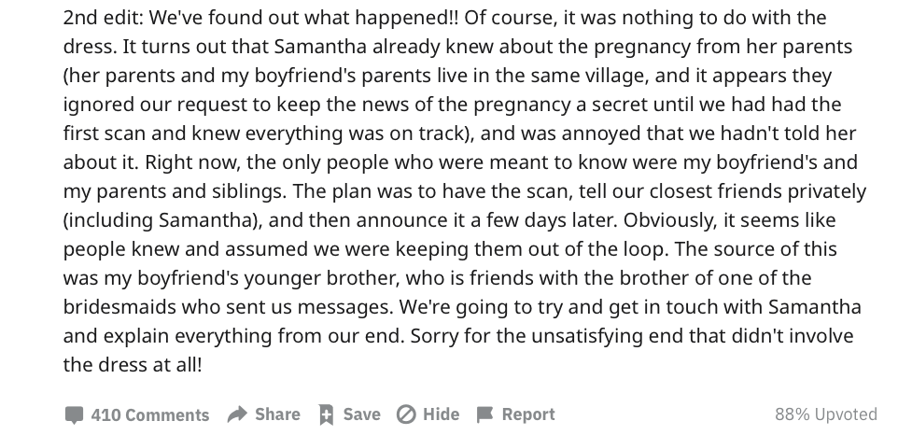
Task: Click the Hide circle-slash icon
Action: [x=406, y=414]
